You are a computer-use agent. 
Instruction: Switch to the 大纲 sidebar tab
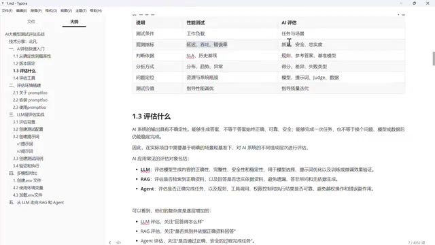(74, 21)
